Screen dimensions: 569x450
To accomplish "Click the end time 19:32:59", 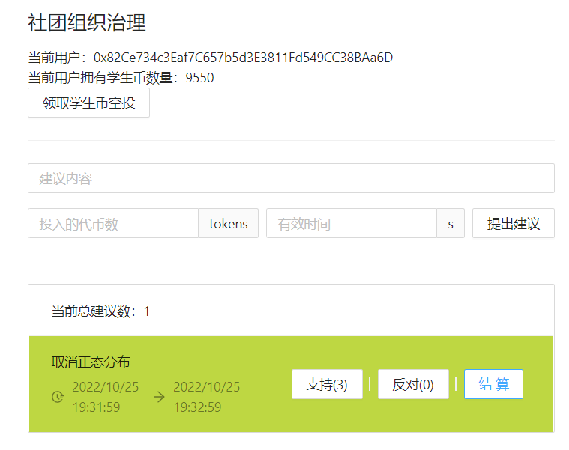I will [x=197, y=407].
